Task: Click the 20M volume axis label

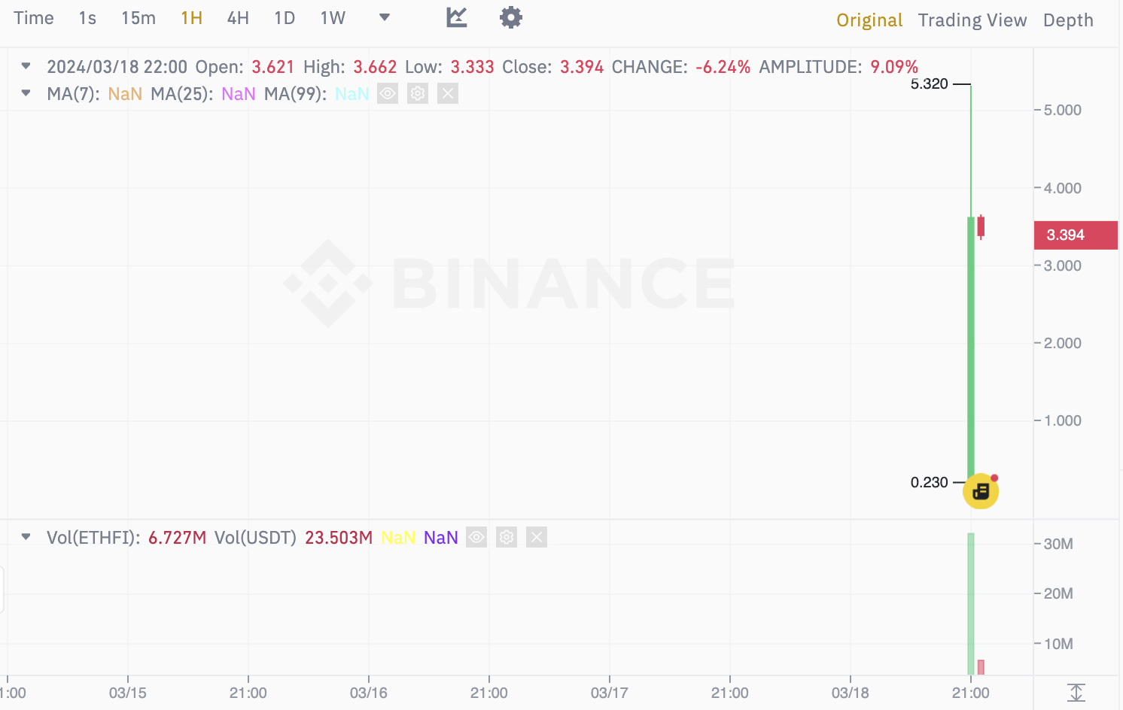Action: tap(1058, 593)
